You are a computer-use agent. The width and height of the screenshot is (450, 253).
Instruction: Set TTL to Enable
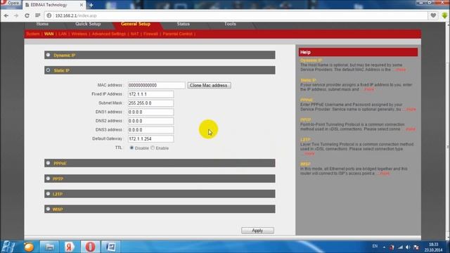tap(153, 148)
